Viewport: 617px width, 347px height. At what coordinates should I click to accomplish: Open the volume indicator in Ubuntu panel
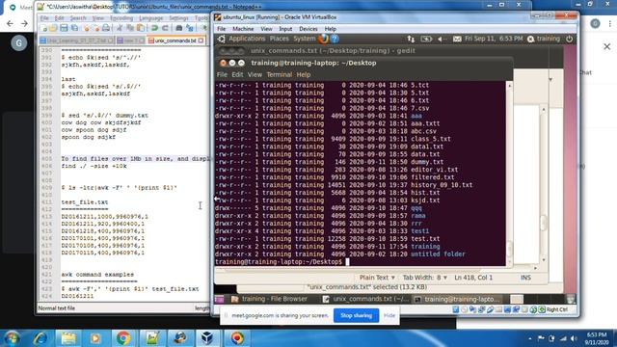tap(442, 39)
